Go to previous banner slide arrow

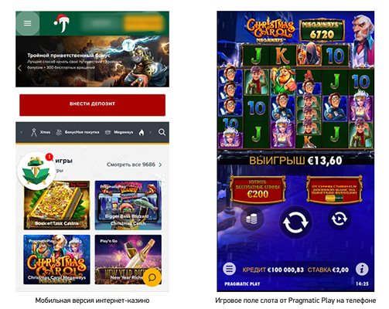tap(20, 68)
